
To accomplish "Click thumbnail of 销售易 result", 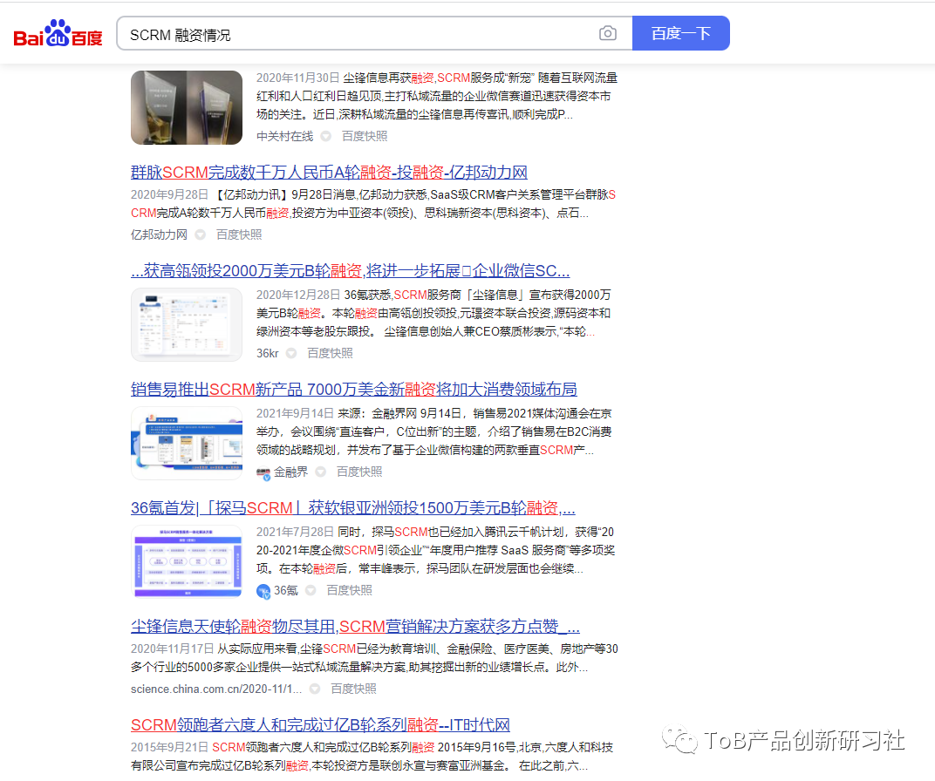I will 187,443.
